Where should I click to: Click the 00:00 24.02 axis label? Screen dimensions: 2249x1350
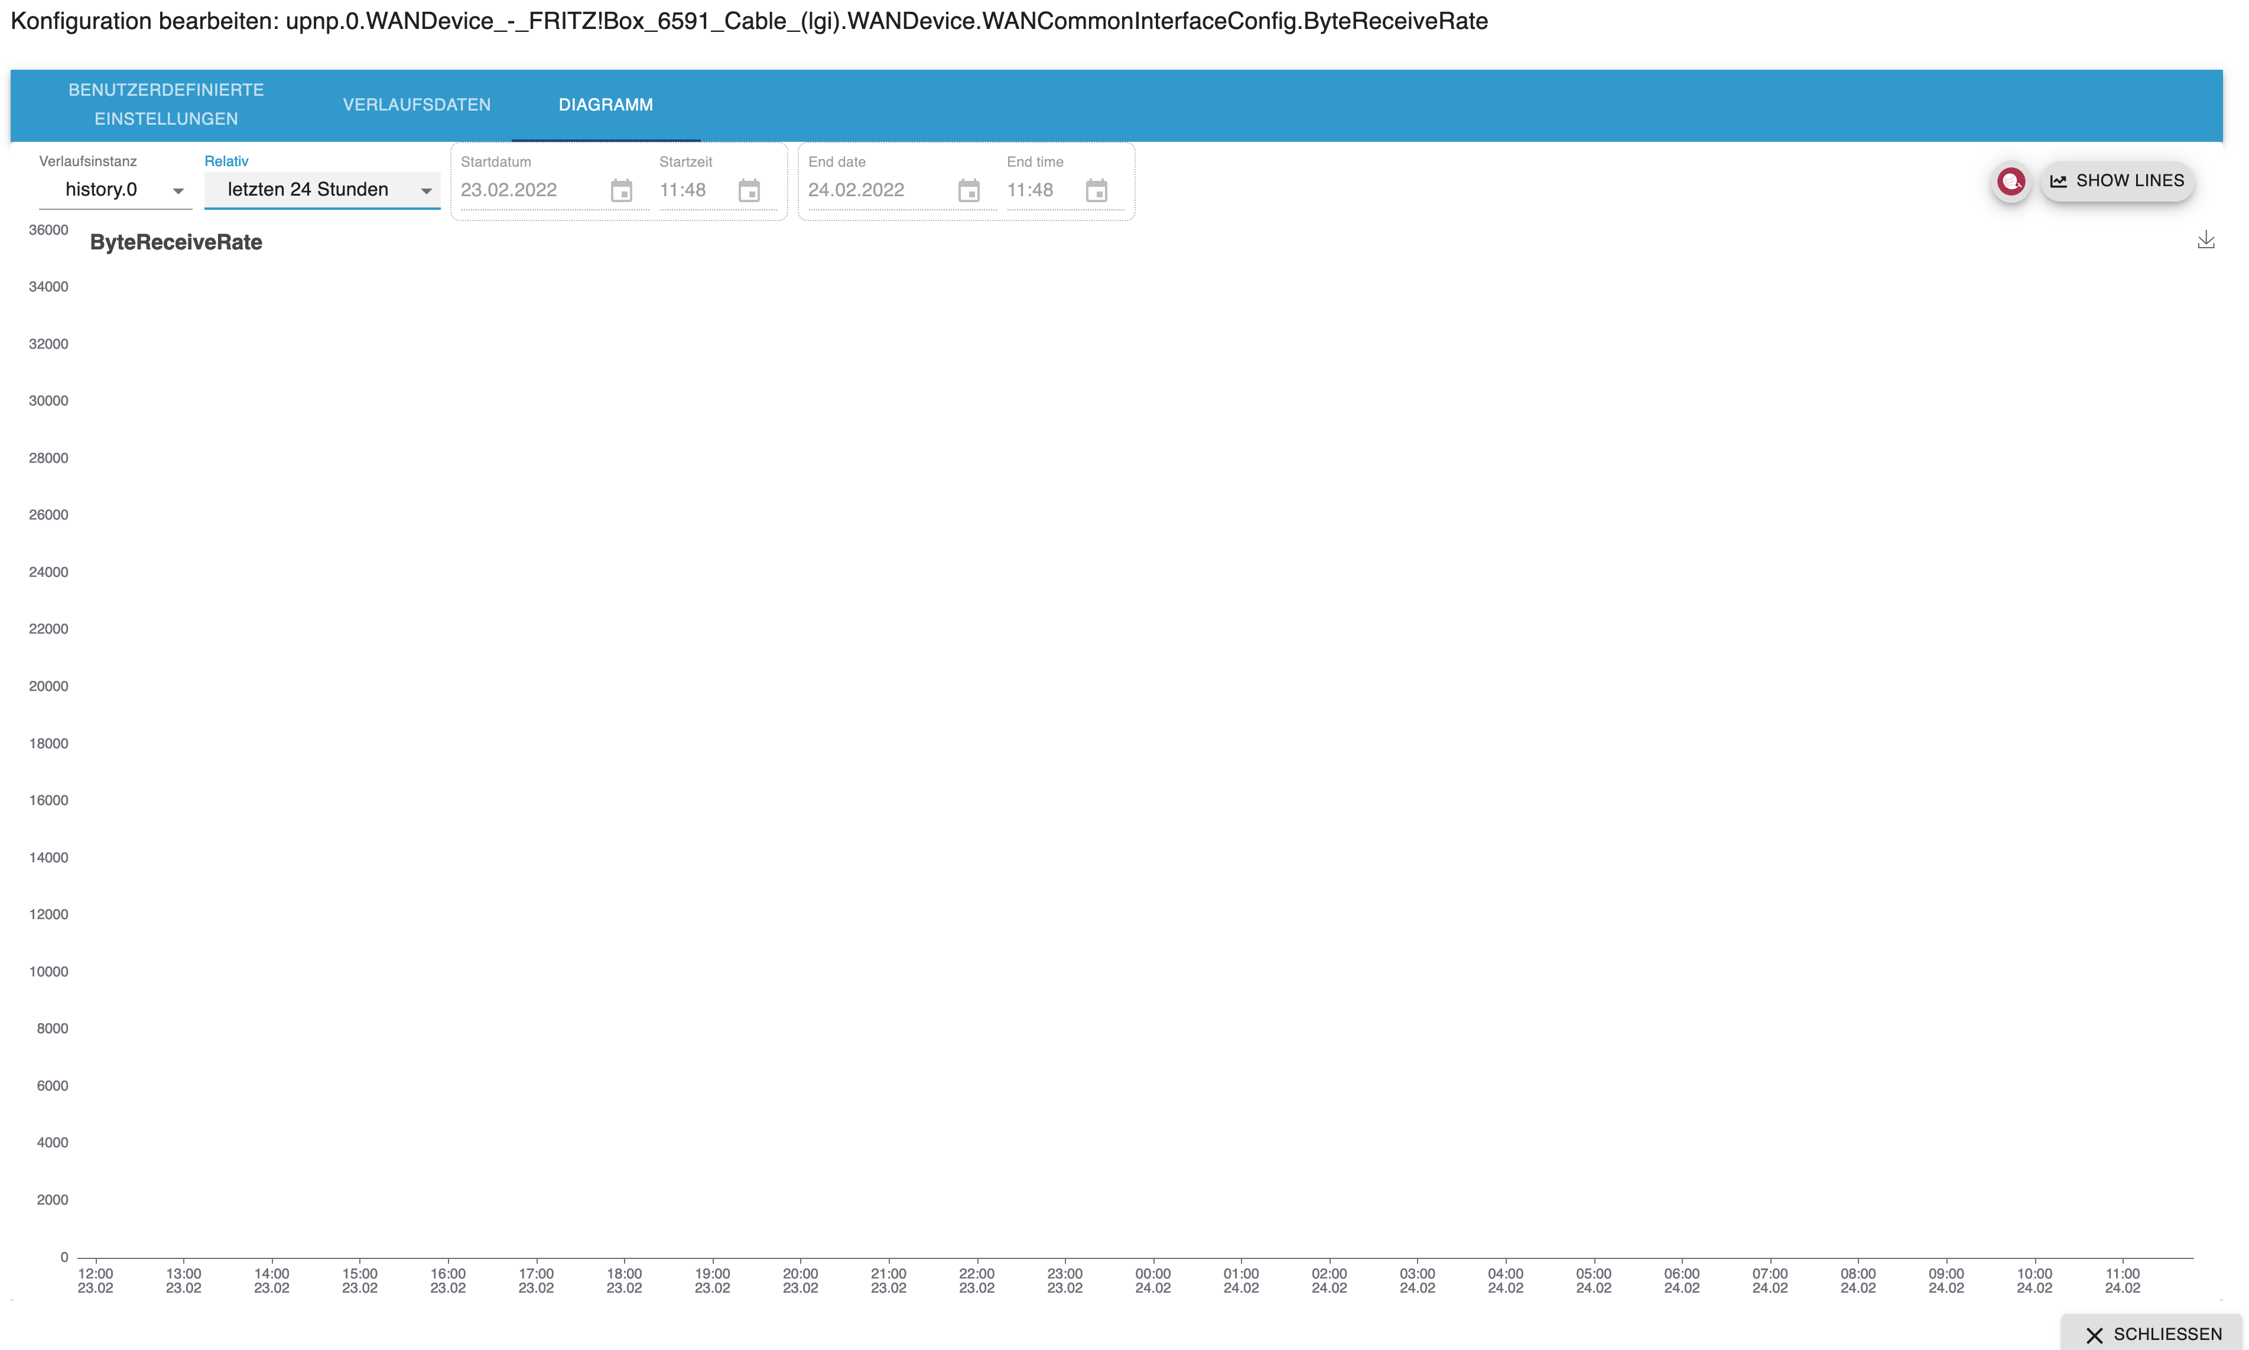pos(1153,1281)
